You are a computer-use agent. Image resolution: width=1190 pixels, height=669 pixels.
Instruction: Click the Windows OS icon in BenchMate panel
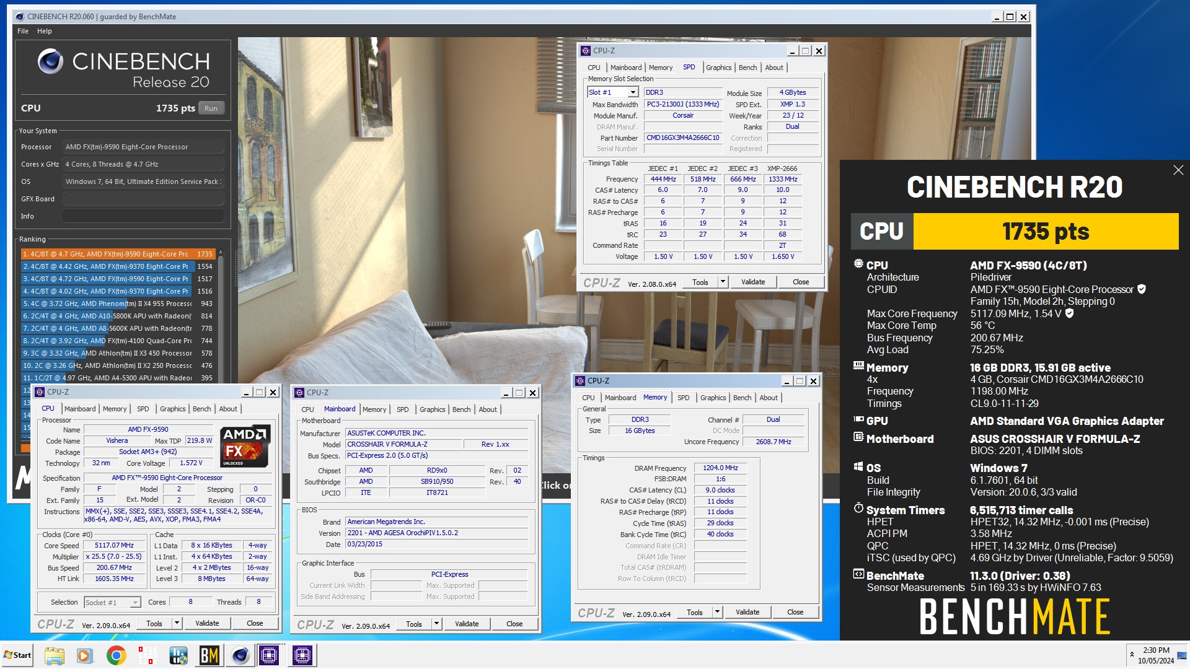(858, 466)
